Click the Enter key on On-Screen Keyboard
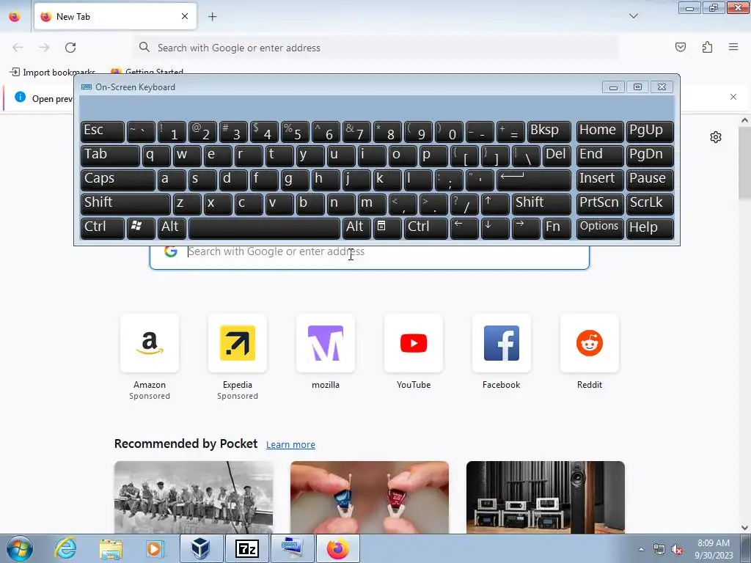The image size is (751, 563). point(534,180)
